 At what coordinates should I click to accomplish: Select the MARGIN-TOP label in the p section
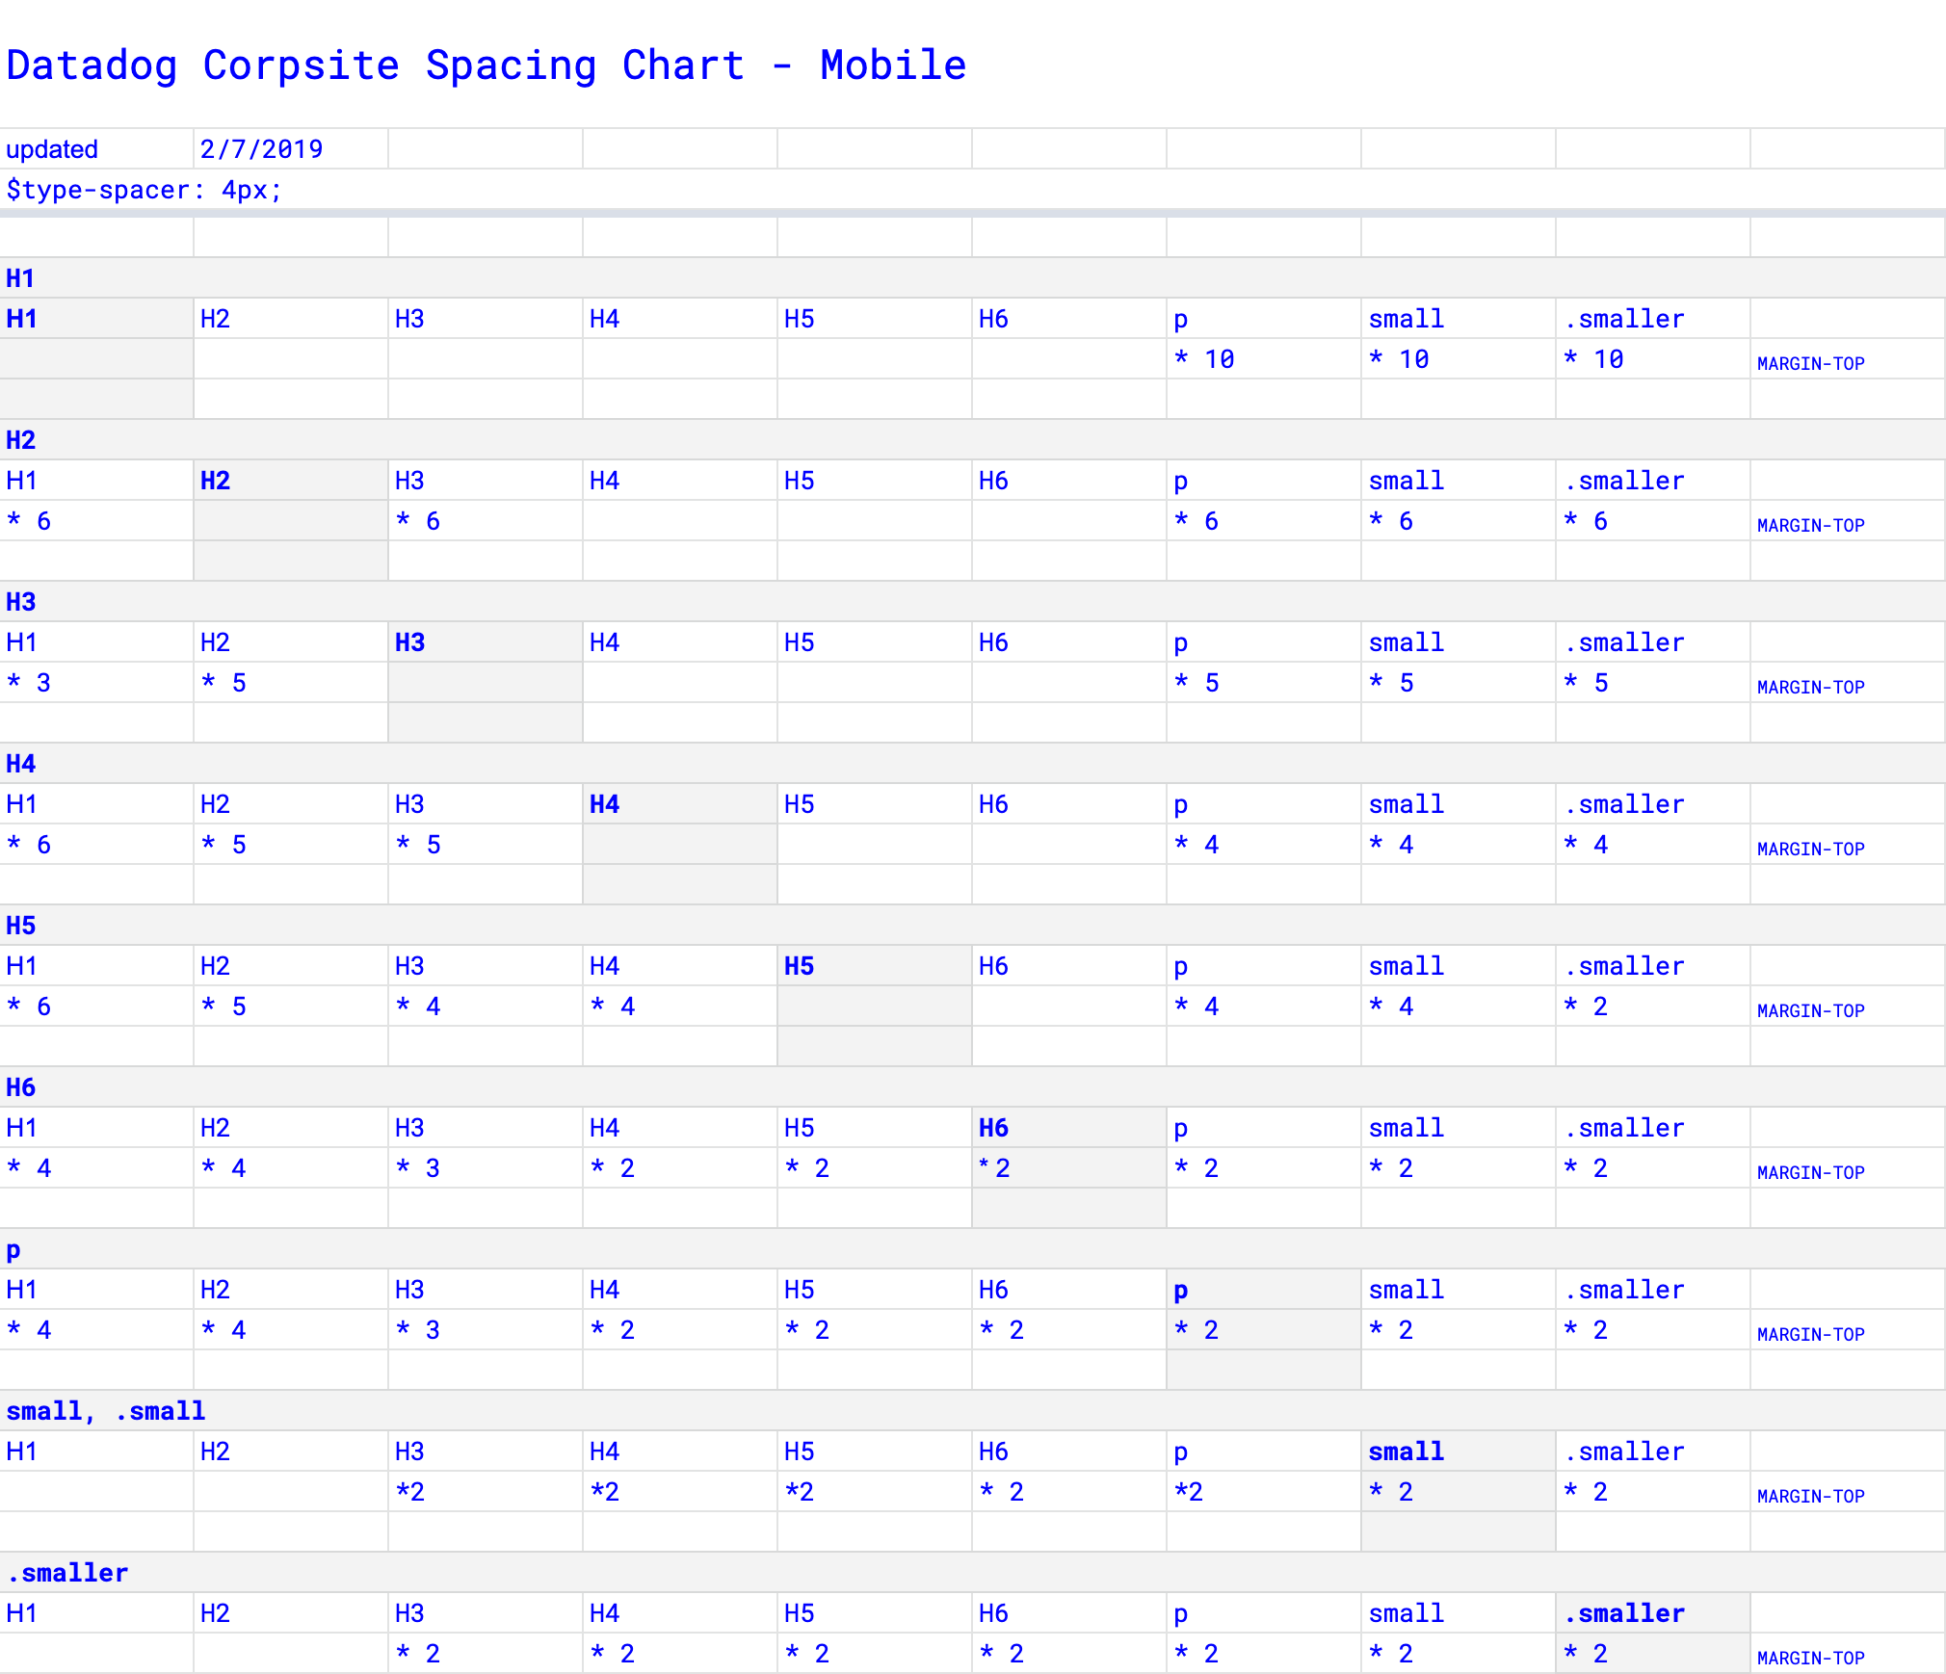coord(1810,1335)
